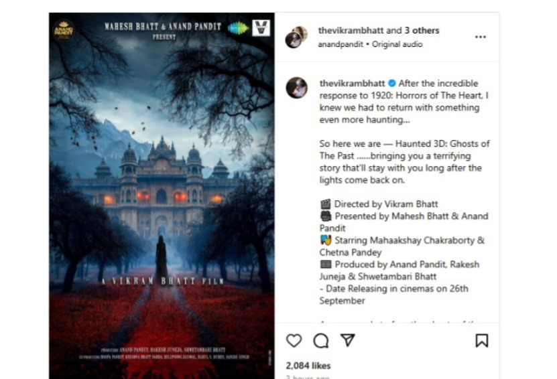Click thevikrambhatt username in the caption
This screenshot has width=557, height=379.
(x=352, y=84)
